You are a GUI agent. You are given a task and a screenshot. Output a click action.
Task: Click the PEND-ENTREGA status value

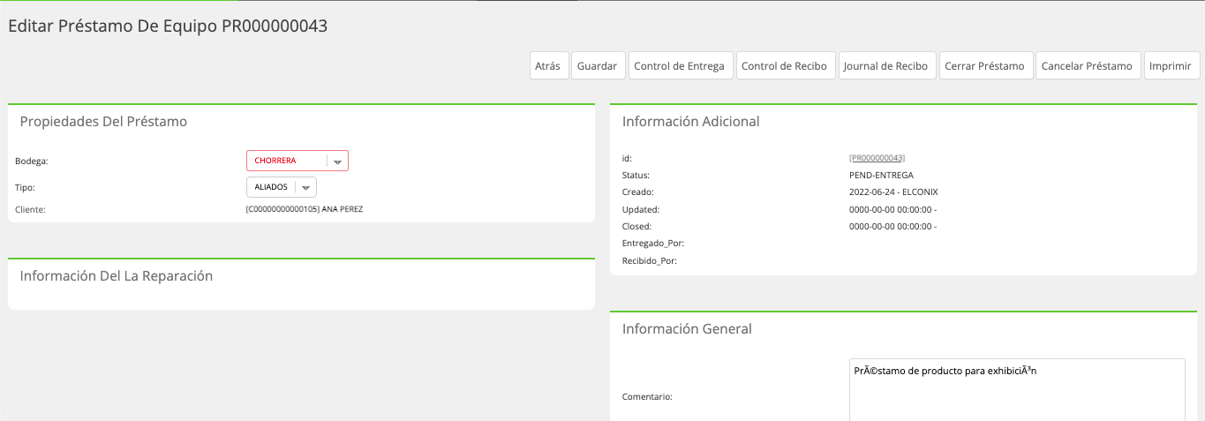pyautogui.click(x=881, y=175)
